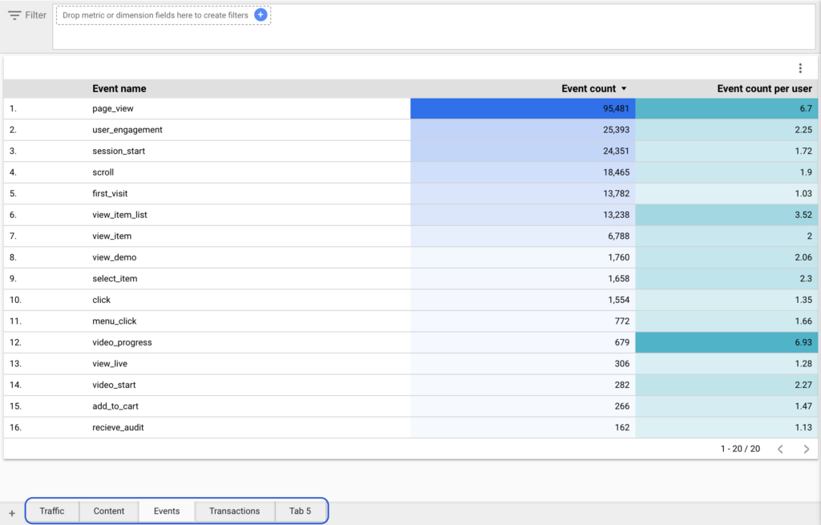Open Tab 5

(x=300, y=511)
